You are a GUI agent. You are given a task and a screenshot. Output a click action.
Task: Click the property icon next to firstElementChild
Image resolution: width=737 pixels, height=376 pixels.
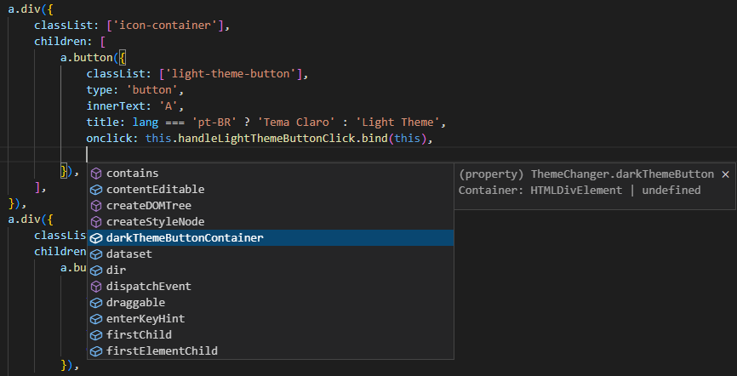[x=96, y=351]
